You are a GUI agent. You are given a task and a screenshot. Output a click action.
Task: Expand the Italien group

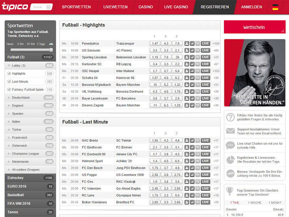click(x=30, y=122)
